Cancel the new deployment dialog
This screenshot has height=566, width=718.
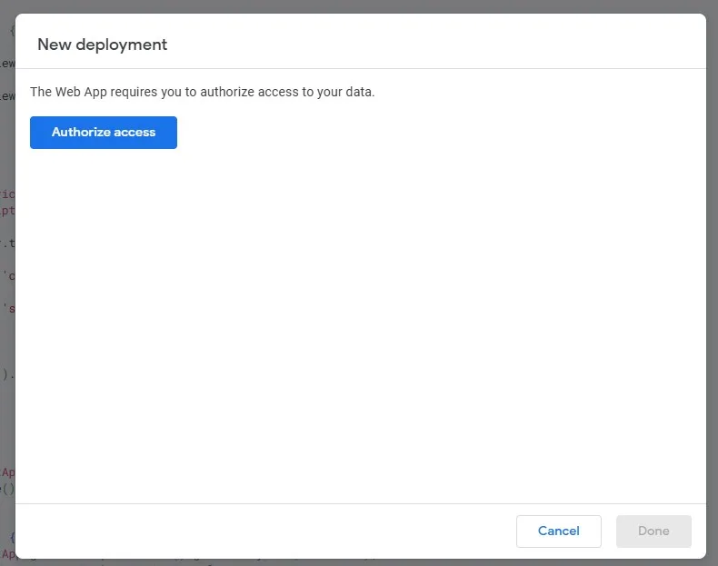(559, 531)
